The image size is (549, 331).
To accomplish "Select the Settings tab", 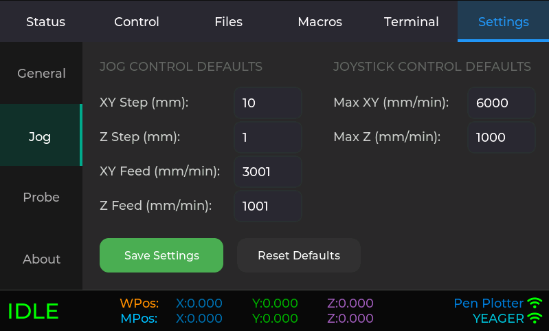I will point(503,21).
